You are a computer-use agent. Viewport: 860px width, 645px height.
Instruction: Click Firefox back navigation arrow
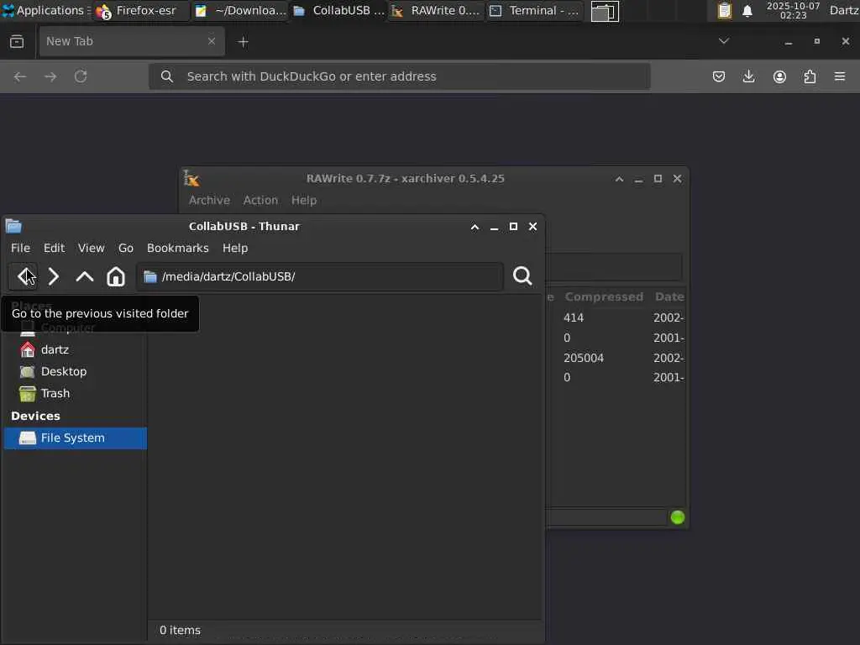(x=20, y=76)
